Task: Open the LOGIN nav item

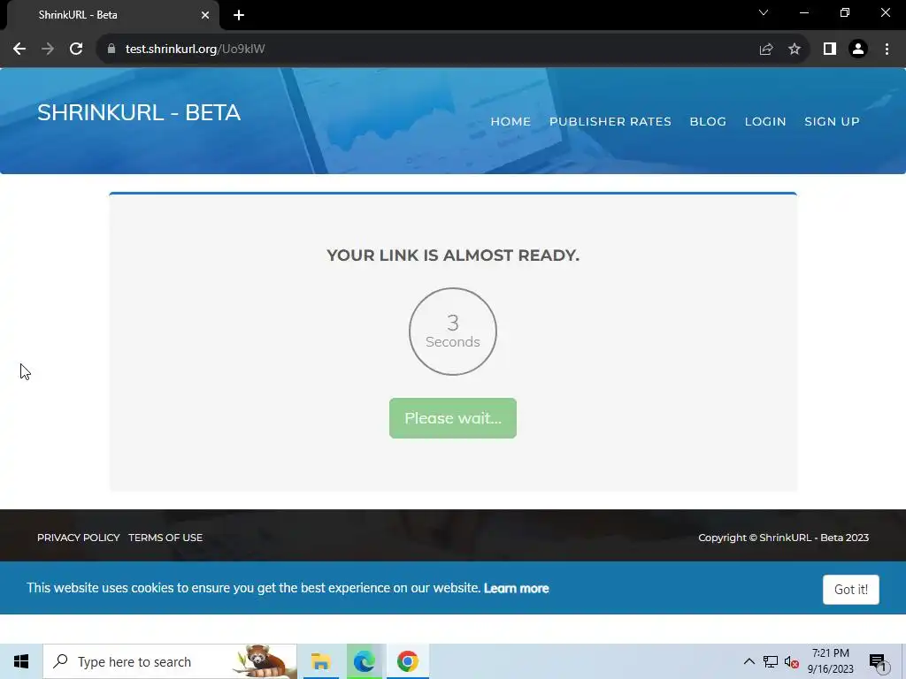Action: pyautogui.click(x=765, y=122)
